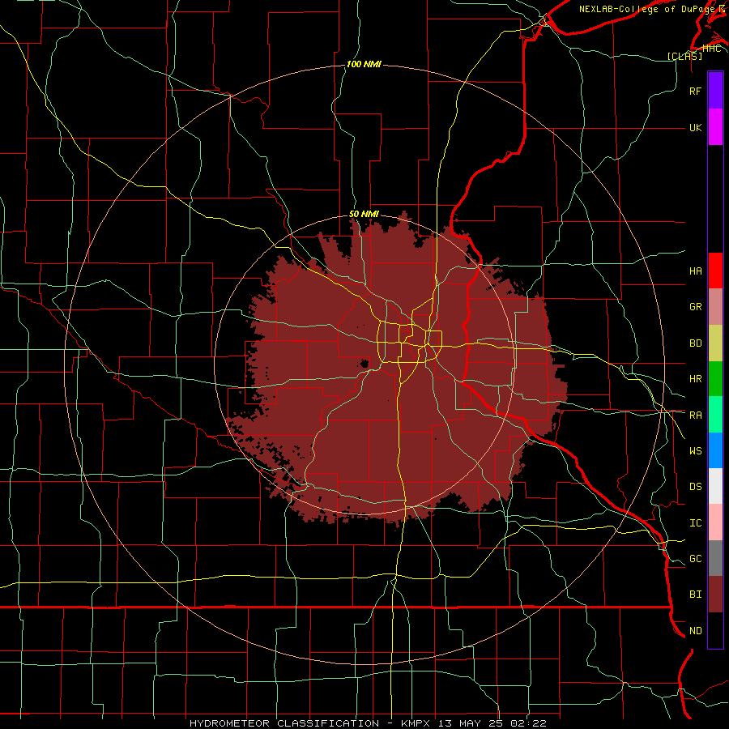Click the WS legend label
This screenshot has height=729, width=729.
tap(695, 450)
